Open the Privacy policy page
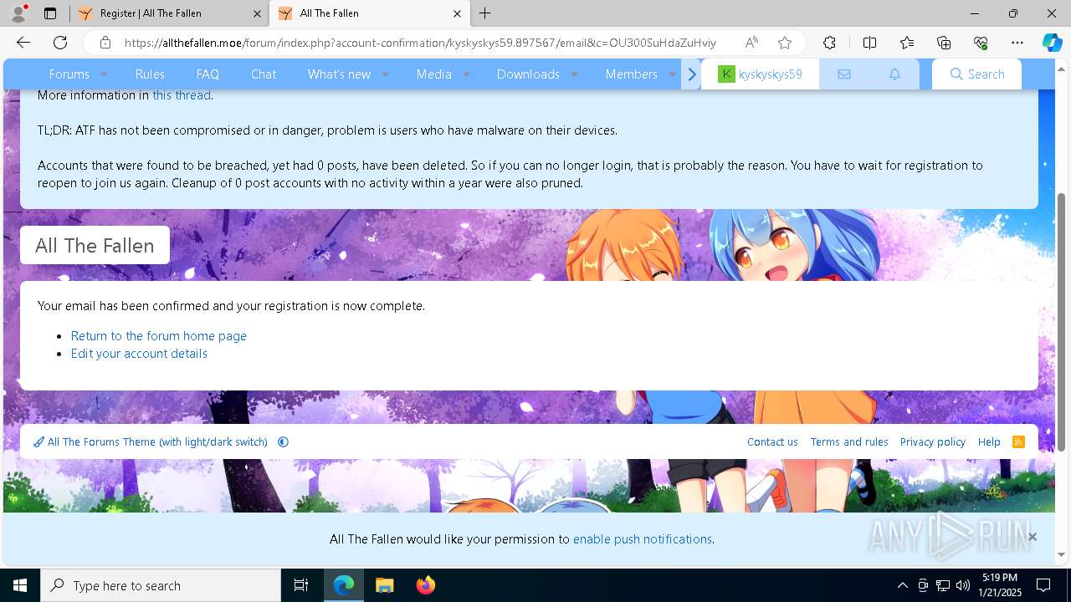This screenshot has height=602, width=1071. pos(932,441)
